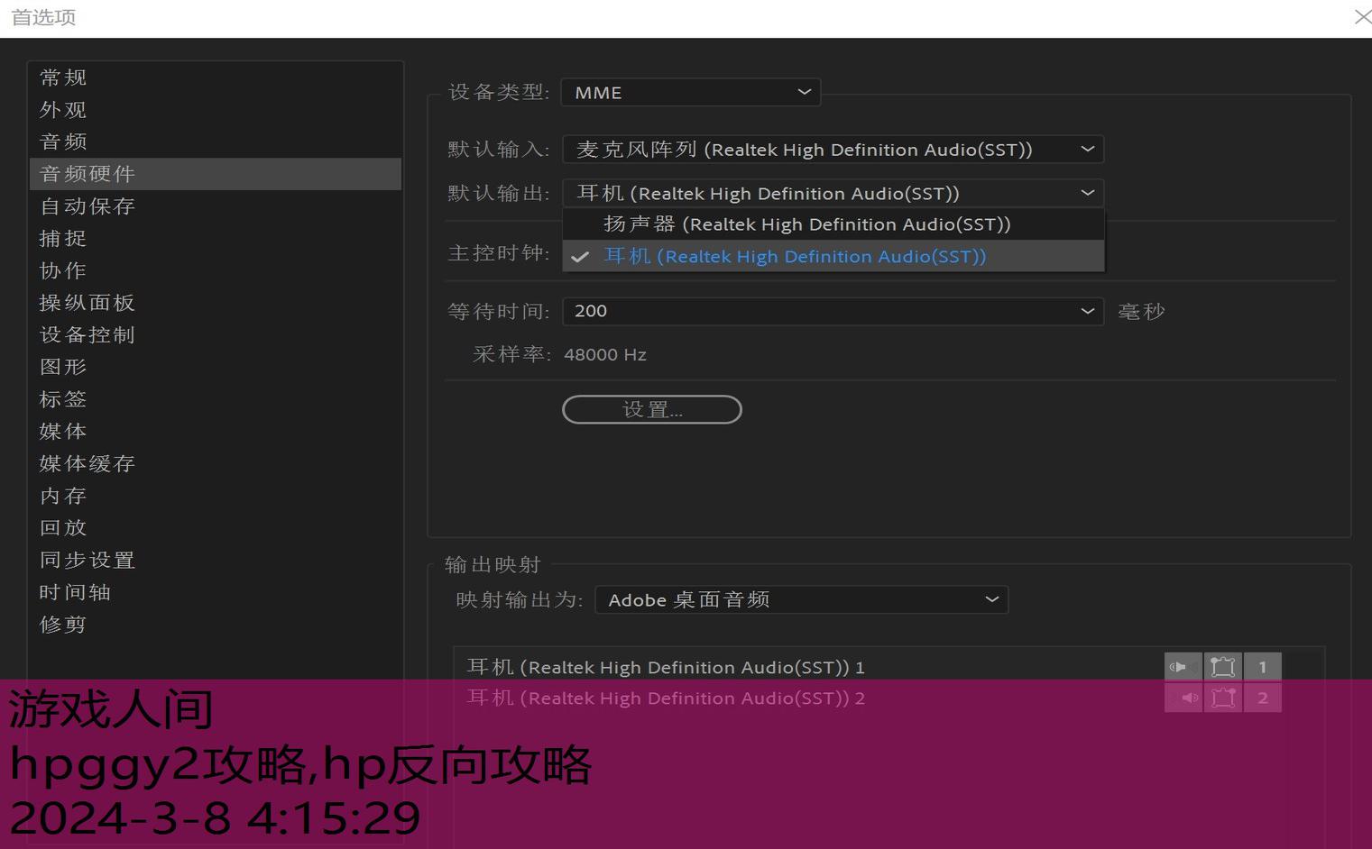Open the 设备控制 preferences category
Screen dimensions: 1372x849
(216, 335)
